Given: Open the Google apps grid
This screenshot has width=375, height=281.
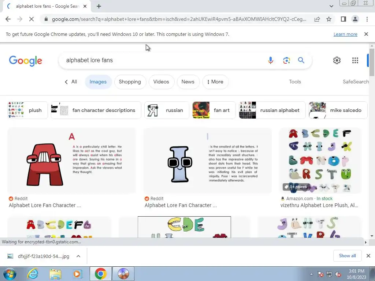Looking at the screenshot, I should point(355,60).
